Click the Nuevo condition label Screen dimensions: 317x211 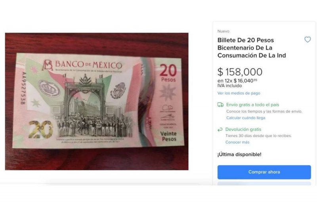click(223, 31)
